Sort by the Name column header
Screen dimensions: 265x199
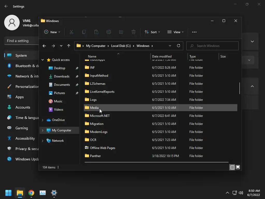[x=92, y=56]
